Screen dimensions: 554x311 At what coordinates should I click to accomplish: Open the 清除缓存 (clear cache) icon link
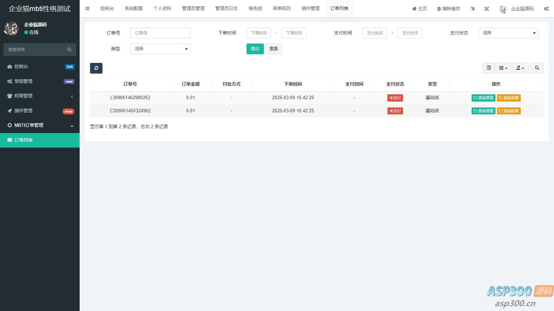tap(448, 9)
